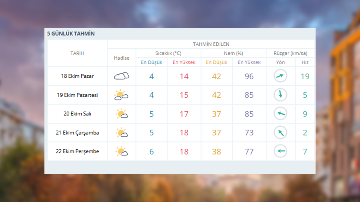Screen dimensions: 360x202
Task: Click high temperature "17" for 20 Ekim Salı
Action: click(x=184, y=114)
